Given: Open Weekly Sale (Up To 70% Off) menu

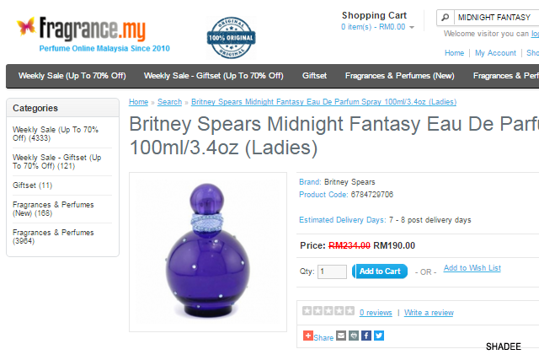Looking at the screenshot, I should 72,76.
